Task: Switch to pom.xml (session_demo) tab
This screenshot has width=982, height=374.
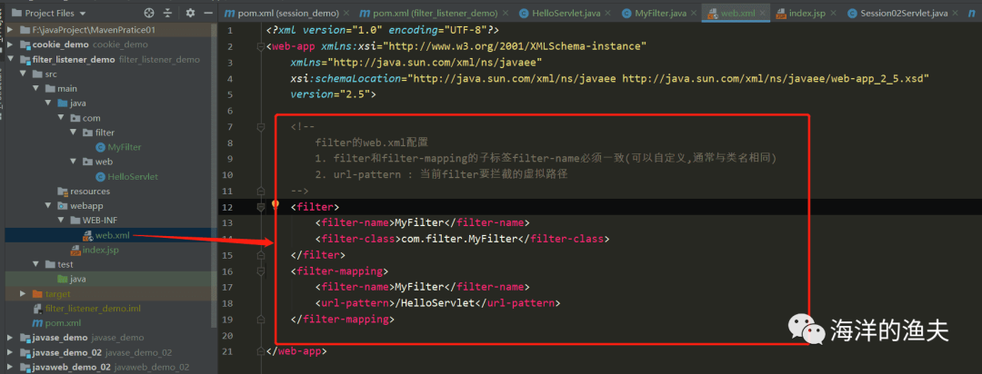Action: tap(286, 13)
